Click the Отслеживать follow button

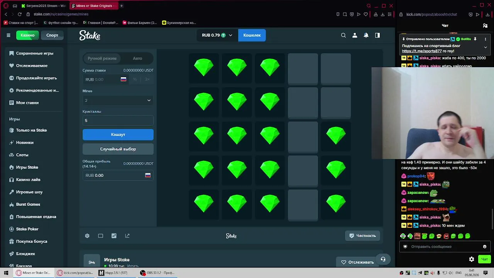(357, 262)
